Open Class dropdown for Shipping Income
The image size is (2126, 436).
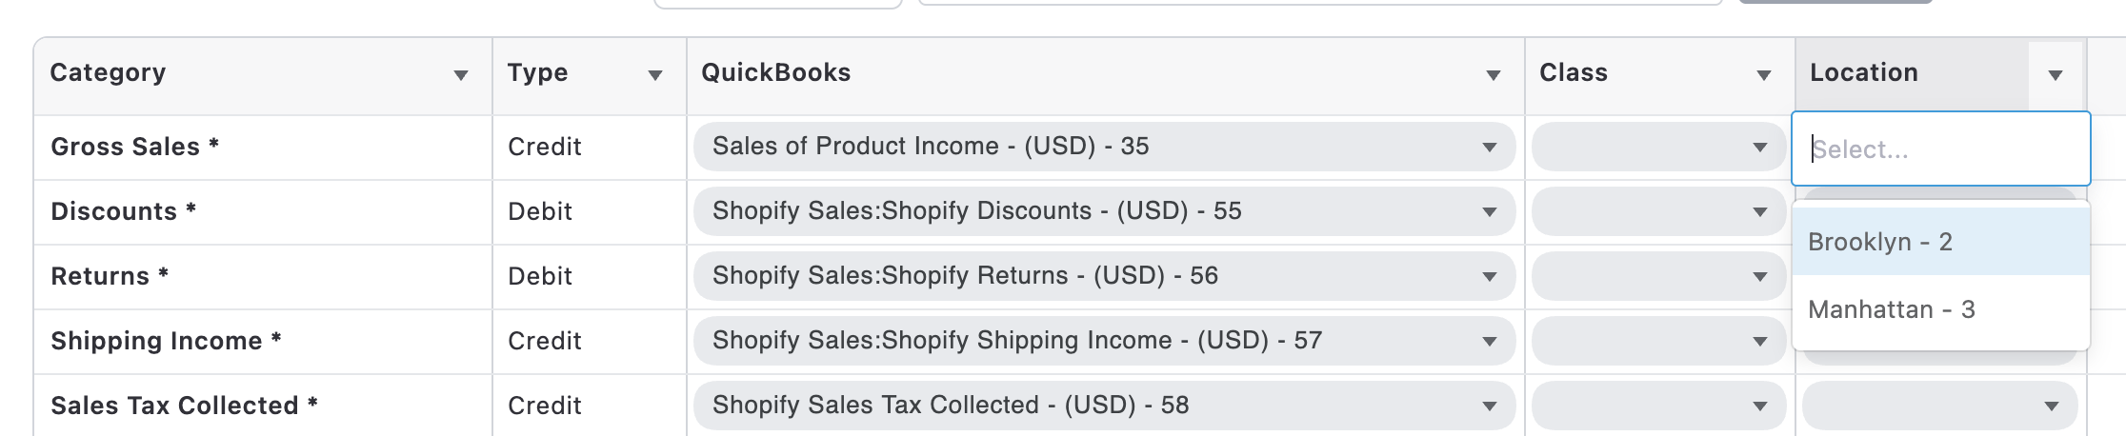pos(1657,341)
